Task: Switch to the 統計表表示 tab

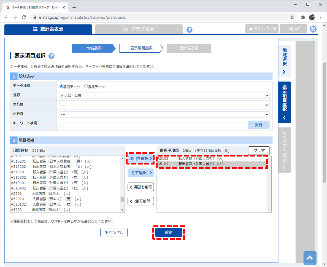Action: pos(48,29)
